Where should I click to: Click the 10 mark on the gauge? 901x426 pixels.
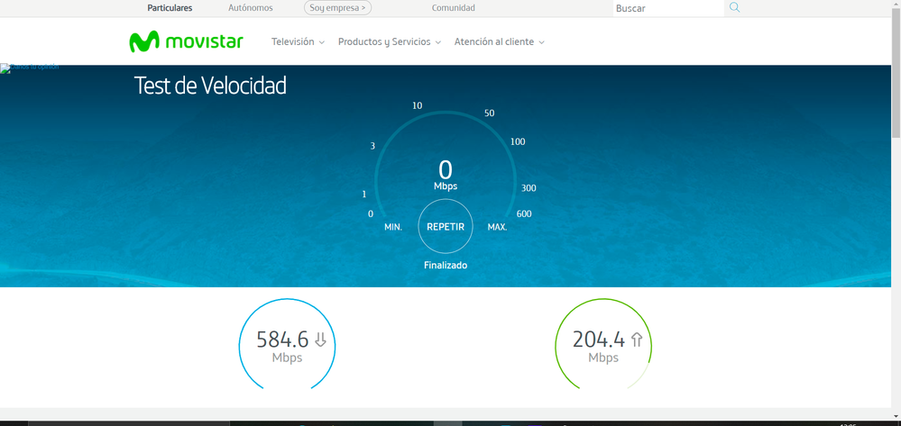[x=418, y=105]
